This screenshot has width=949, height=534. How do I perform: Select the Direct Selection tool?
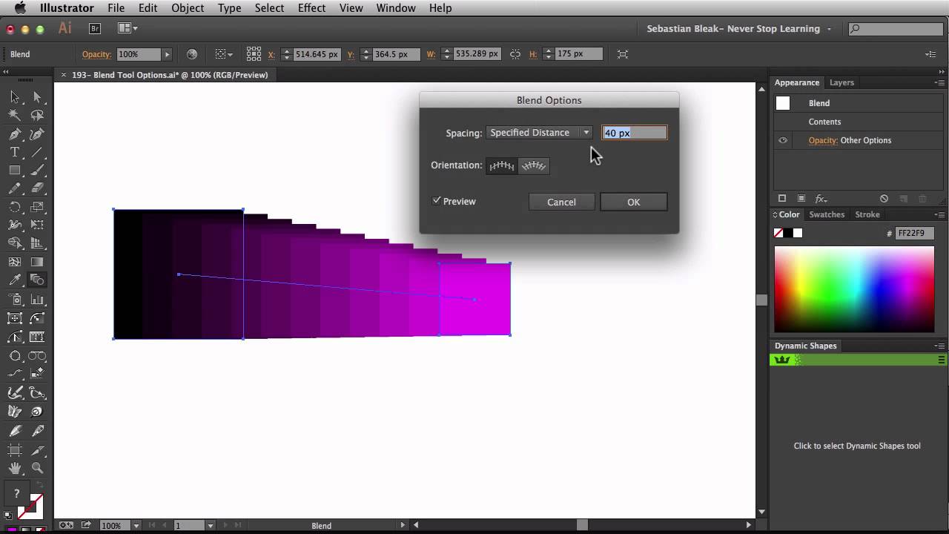point(37,97)
